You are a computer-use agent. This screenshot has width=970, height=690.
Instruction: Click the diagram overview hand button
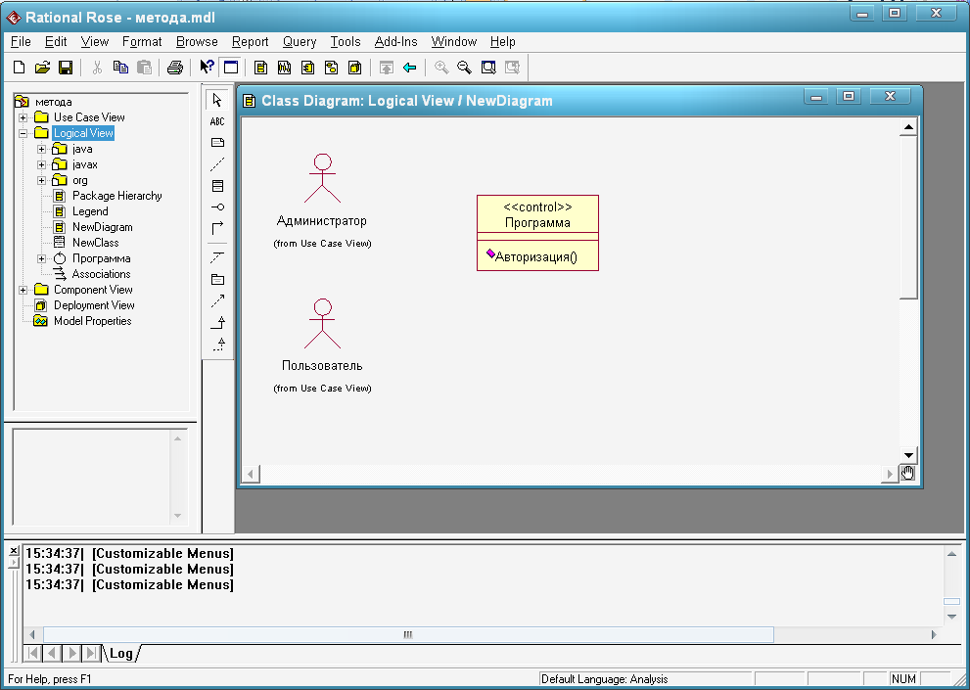[907, 474]
